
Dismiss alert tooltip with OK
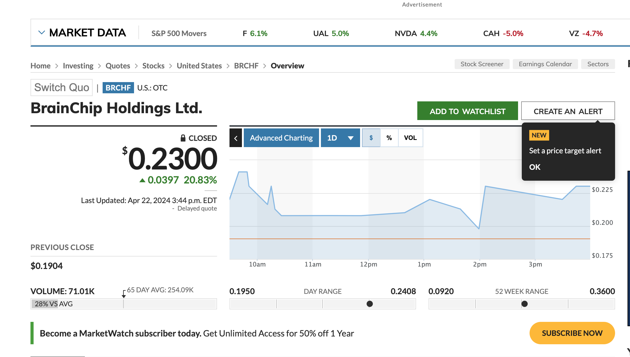click(x=535, y=167)
